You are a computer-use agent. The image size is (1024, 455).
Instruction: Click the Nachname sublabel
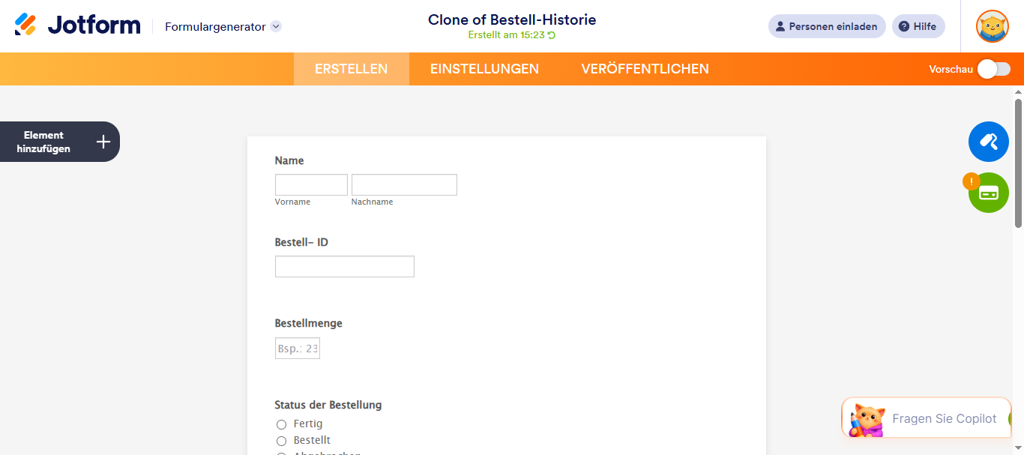click(372, 202)
